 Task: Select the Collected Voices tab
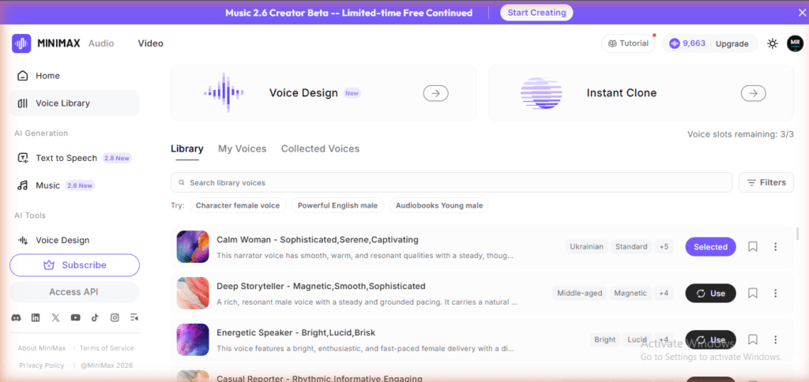click(x=321, y=149)
